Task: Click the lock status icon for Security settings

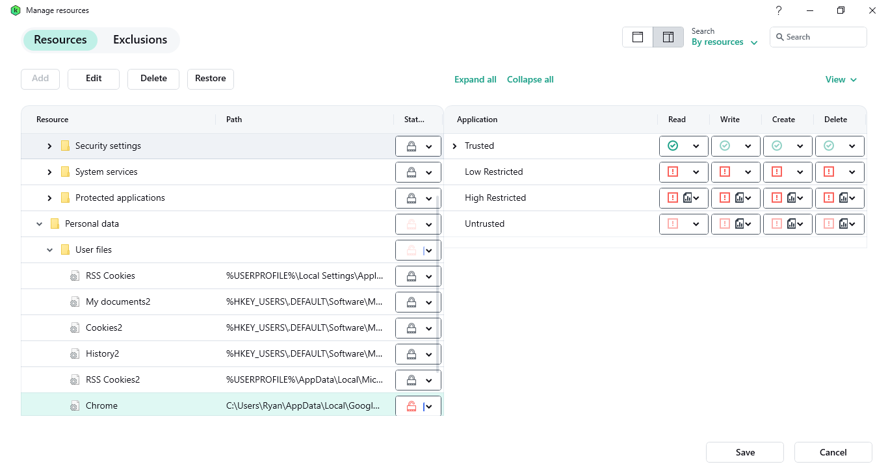Action: point(411,146)
